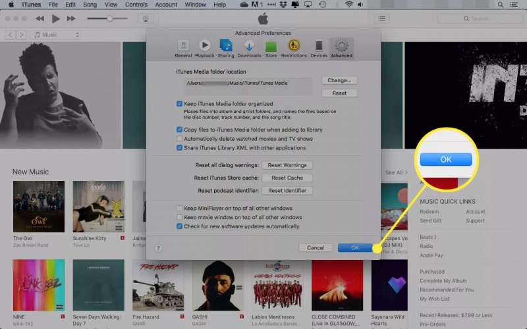This screenshot has width=527, height=329.
Task: Open the Song menu
Action: (90, 5)
